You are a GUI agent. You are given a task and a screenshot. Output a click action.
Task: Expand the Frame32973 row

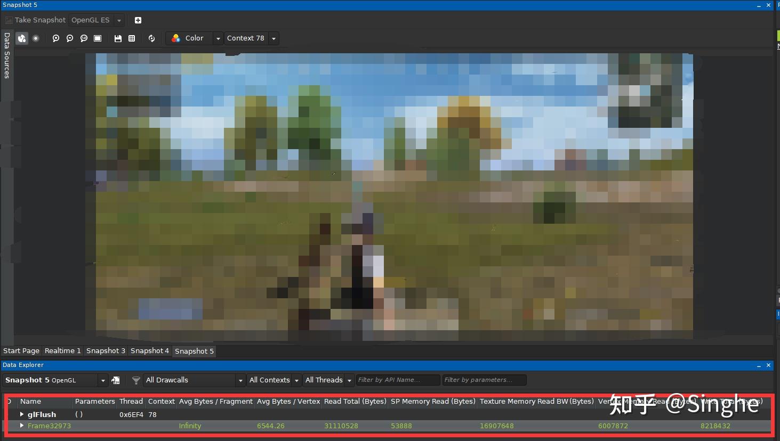point(22,426)
